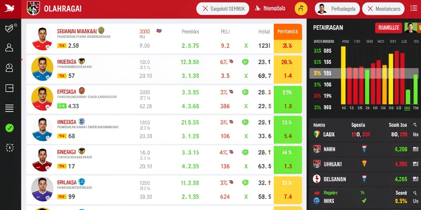Toggle the green checkmark sidebar icon
Screen dimensions: 421x210
tap(9, 128)
